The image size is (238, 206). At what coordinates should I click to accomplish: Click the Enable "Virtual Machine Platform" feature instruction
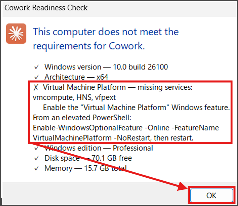[136, 108]
